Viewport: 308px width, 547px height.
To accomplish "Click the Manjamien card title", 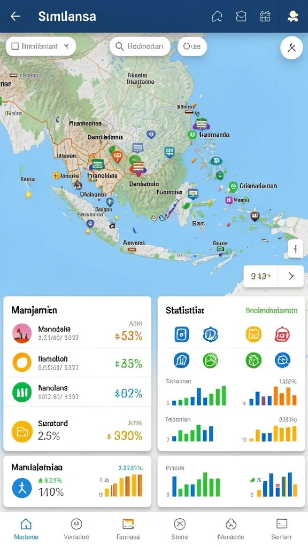I will click(34, 310).
